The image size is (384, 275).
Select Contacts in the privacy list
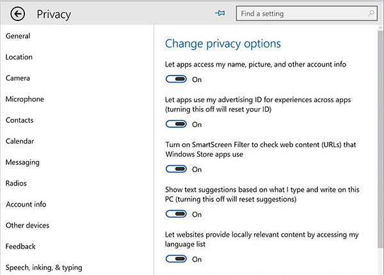click(20, 120)
